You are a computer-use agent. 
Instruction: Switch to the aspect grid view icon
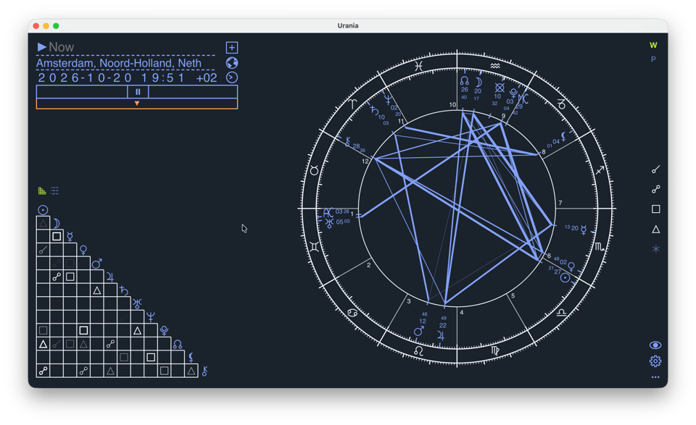point(42,191)
